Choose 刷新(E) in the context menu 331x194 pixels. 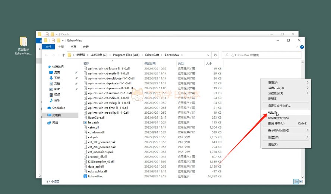click(x=272, y=99)
